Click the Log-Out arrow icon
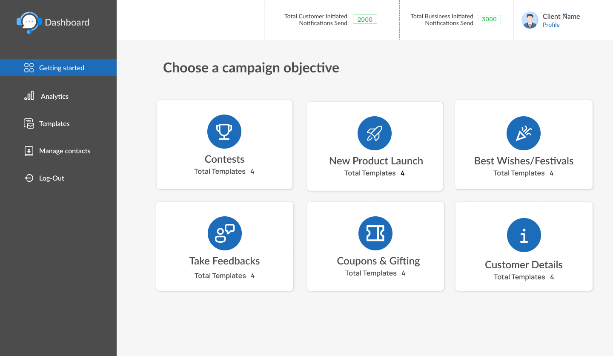The width and height of the screenshot is (613, 356). point(29,178)
